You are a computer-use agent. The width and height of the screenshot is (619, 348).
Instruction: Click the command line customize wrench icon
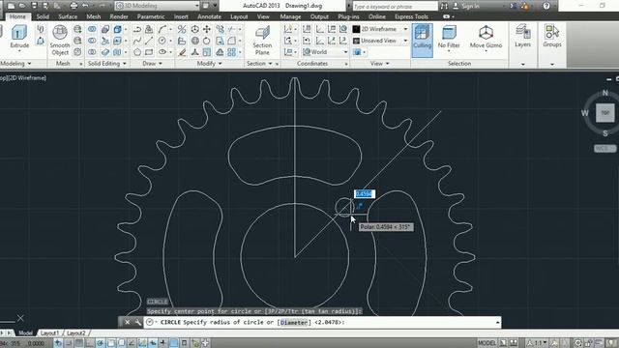(x=137, y=322)
